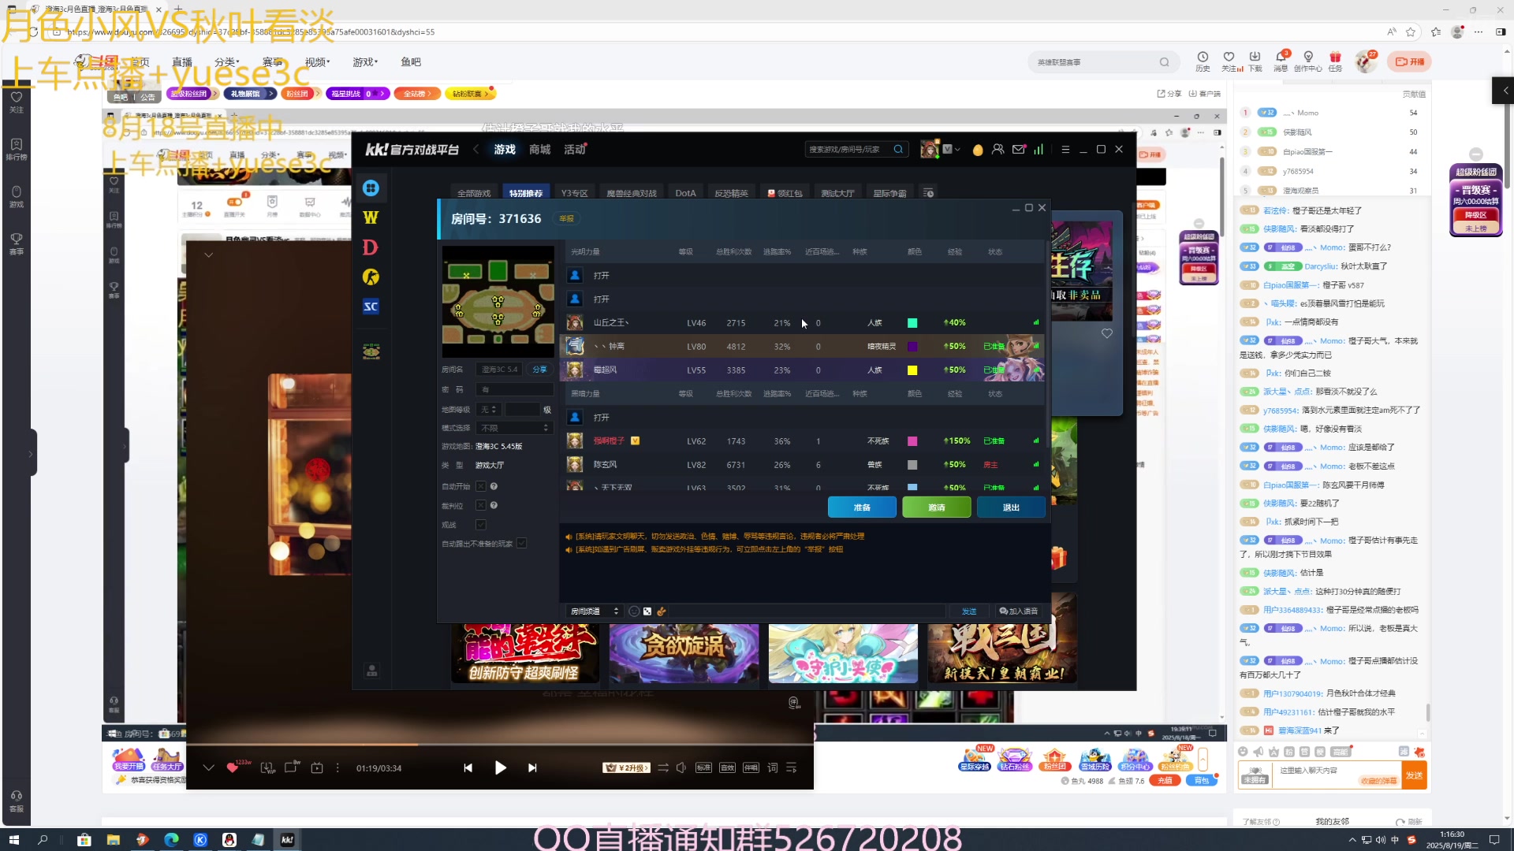Skip to the next track
1514x851 pixels.
point(532,768)
